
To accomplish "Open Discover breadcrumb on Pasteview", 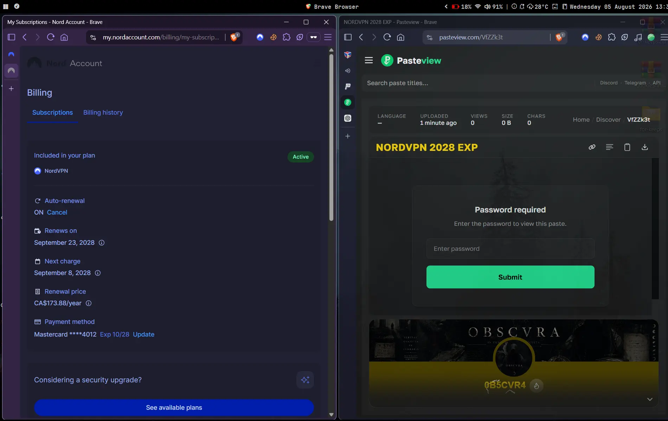I will tap(608, 120).
